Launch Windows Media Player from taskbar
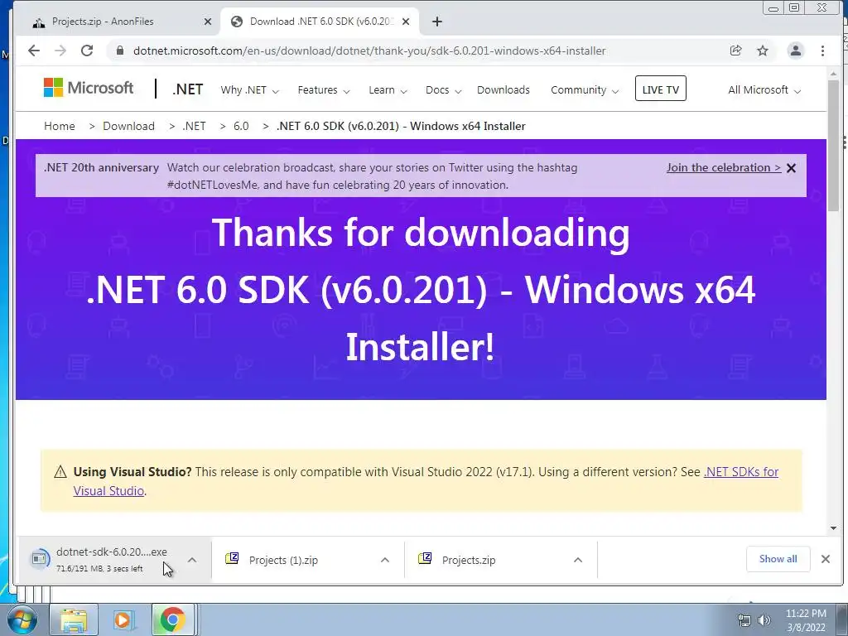848x636 pixels. 123,619
